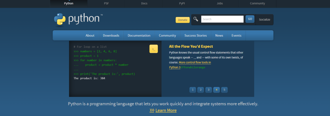This screenshot has width=330, height=116.
Task: Open the About menu item
Action: [90, 36]
